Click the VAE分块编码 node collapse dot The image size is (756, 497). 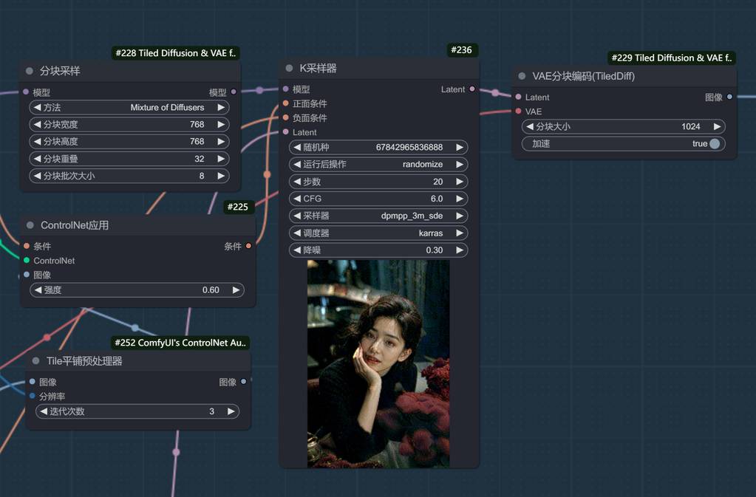522,76
